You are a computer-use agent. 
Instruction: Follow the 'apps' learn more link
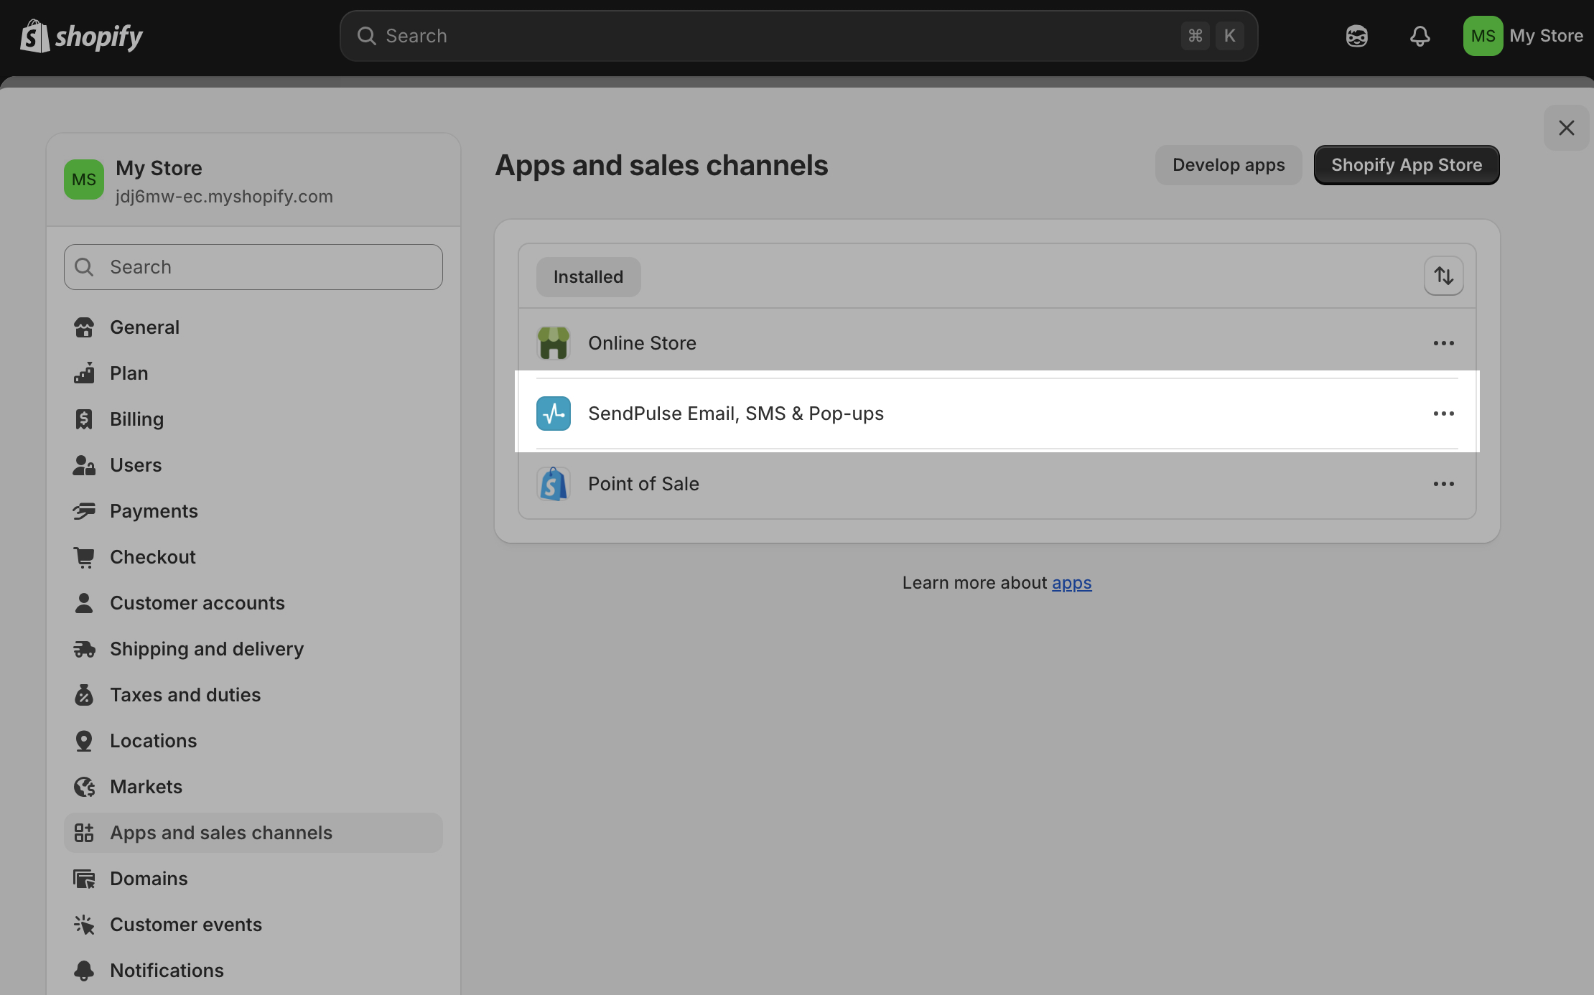pos(1071,583)
